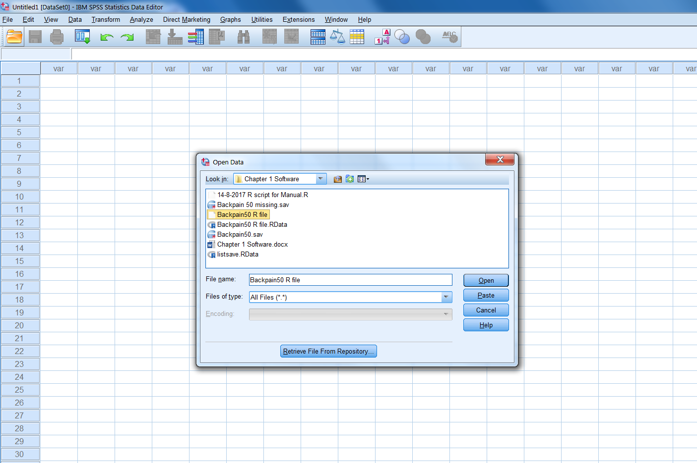Open the Analyze menu

click(x=141, y=20)
